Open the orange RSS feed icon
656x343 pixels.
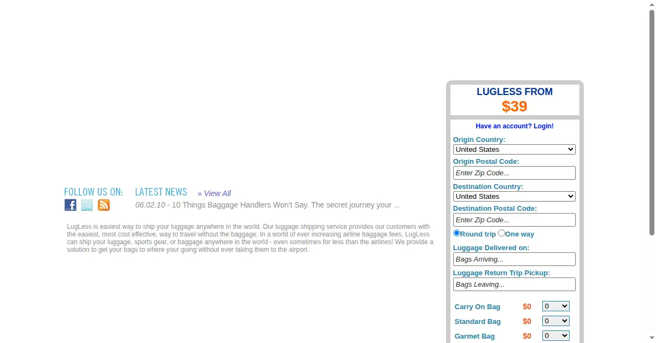click(x=104, y=205)
